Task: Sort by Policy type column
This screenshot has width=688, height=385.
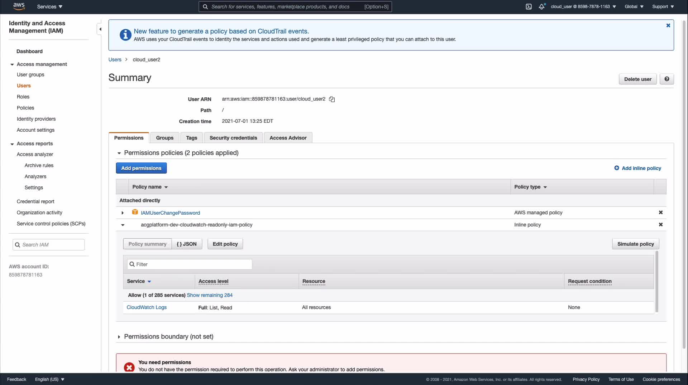Action: click(x=530, y=187)
